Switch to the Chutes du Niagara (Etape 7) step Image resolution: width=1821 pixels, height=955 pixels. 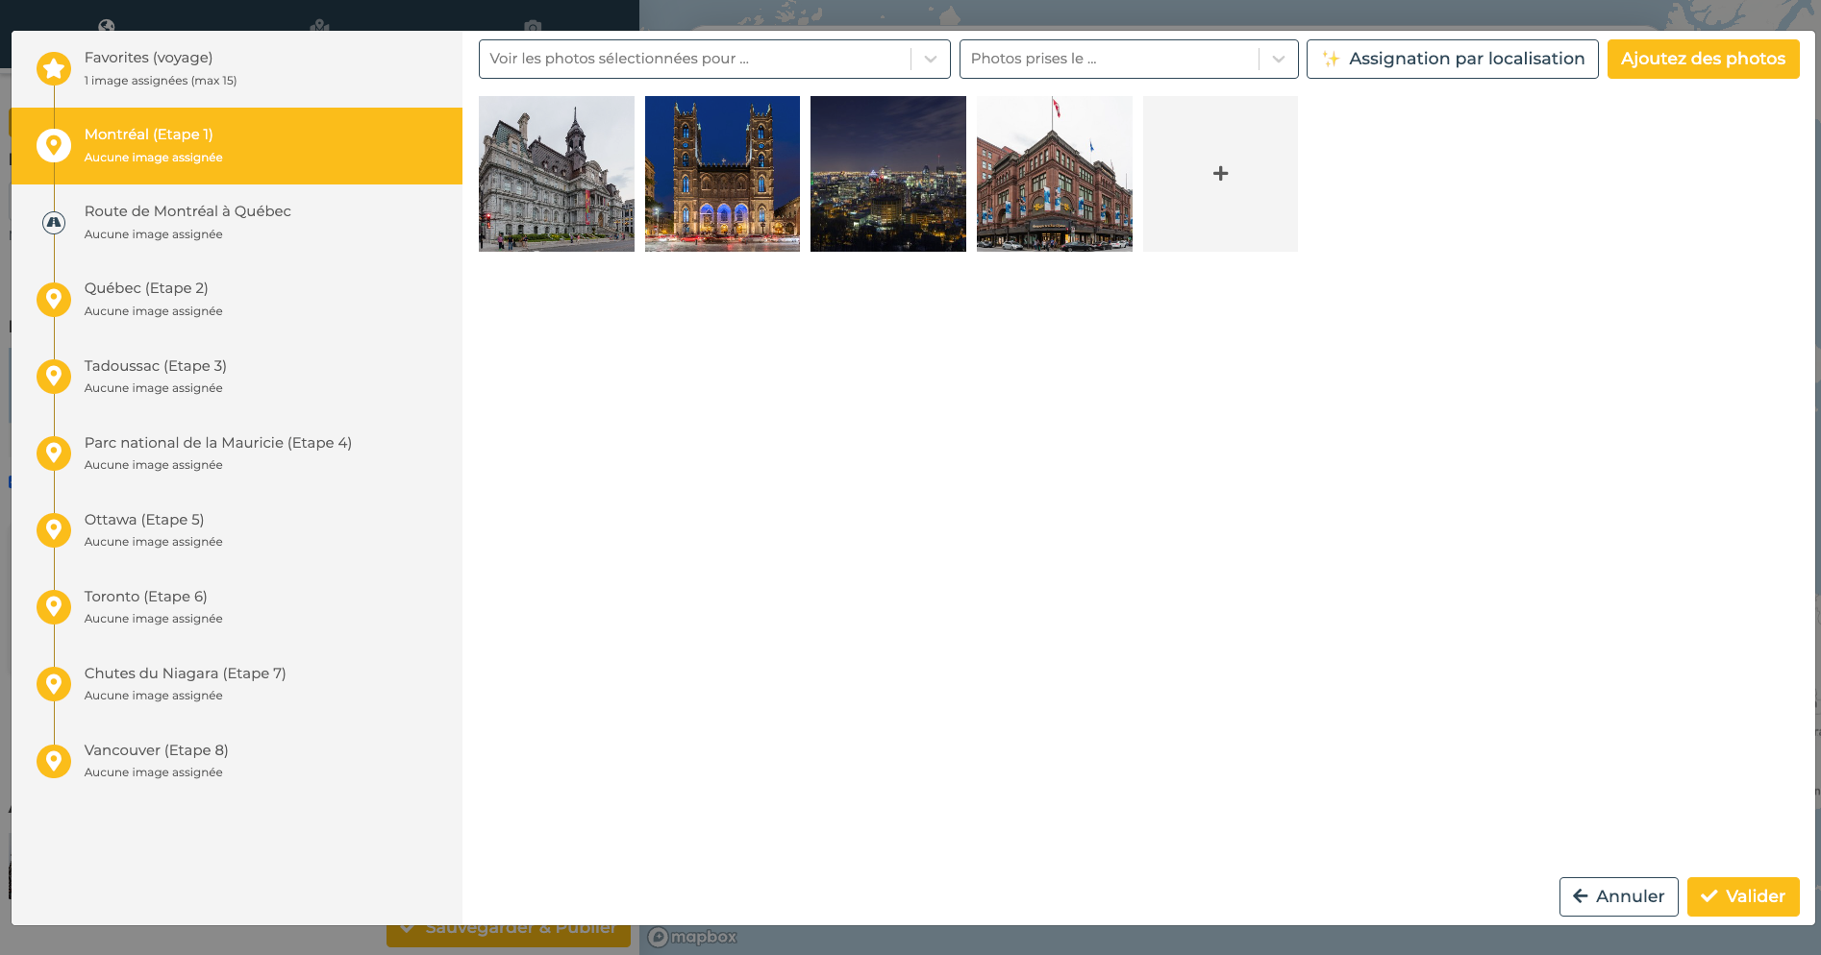pos(192,683)
